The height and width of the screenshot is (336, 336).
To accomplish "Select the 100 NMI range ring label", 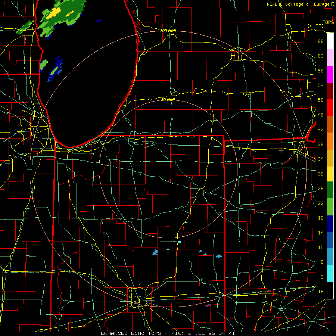I will coord(168,31).
